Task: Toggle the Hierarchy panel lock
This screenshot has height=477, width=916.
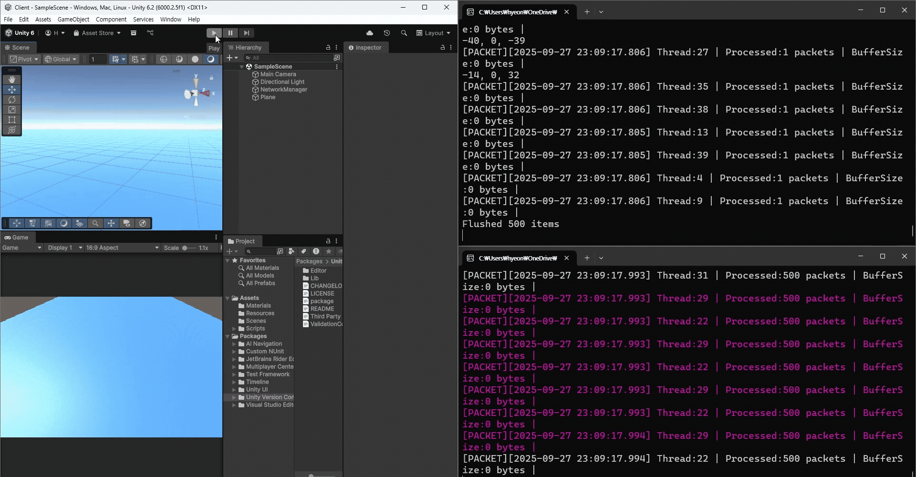Action: pyautogui.click(x=328, y=48)
